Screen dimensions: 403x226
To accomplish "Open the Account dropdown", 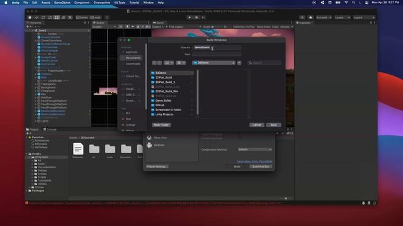I will click(x=324, y=18).
